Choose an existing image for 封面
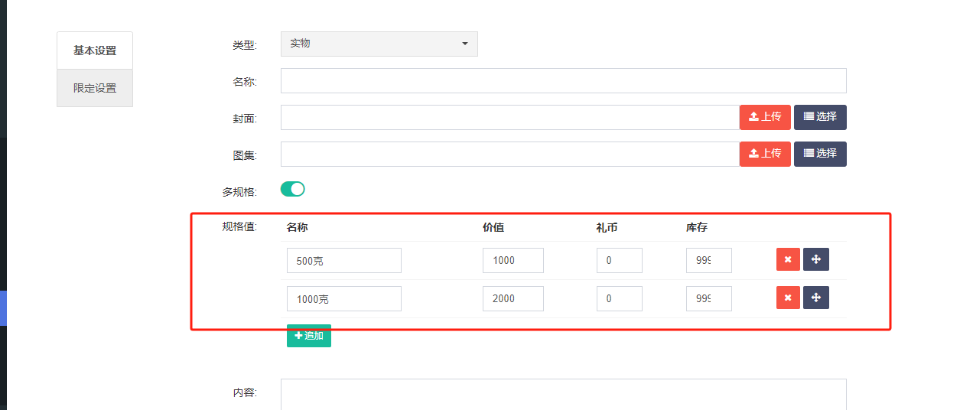This screenshot has height=410, width=973. 820,117
